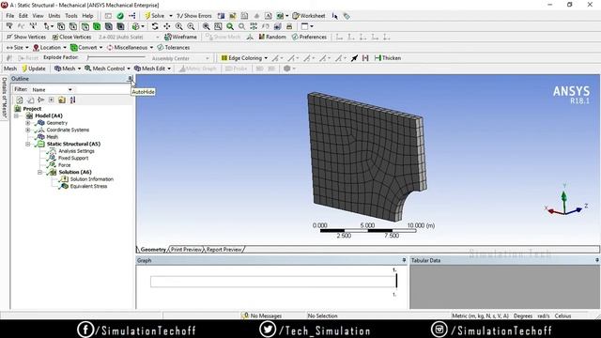Image resolution: width=601 pixels, height=338 pixels.
Task: Click the green magnifying glass icon
Action: [x=230, y=26]
